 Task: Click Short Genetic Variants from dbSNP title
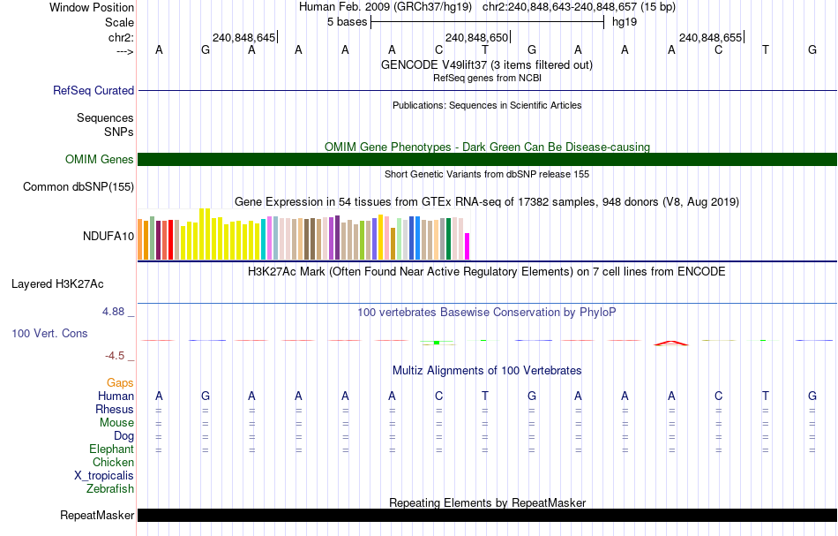487,174
